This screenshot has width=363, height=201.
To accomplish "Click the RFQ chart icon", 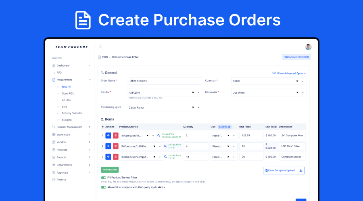I will (54, 72).
